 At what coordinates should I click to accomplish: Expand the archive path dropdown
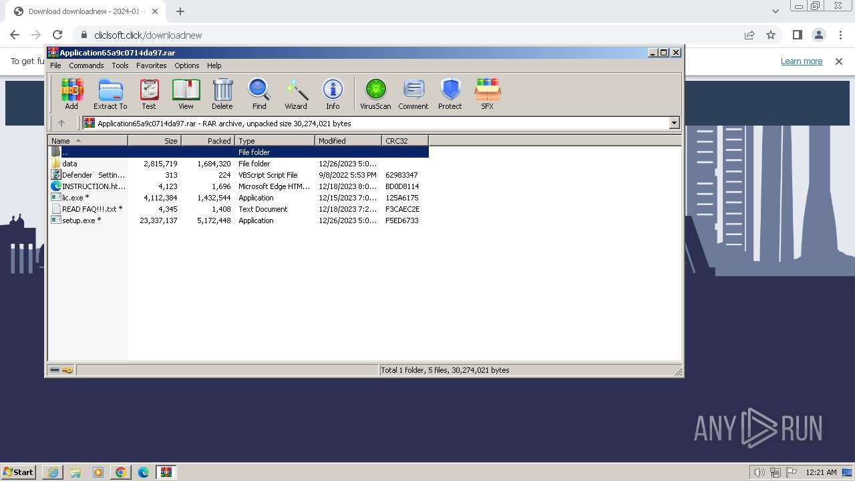pos(674,123)
